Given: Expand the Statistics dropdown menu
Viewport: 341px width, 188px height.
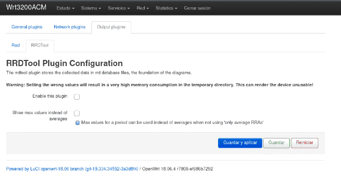Looking at the screenshot, I should click(x=166, y=8).
